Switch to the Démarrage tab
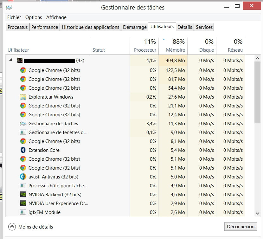The image size is (263, 239). tap(135, 27)
